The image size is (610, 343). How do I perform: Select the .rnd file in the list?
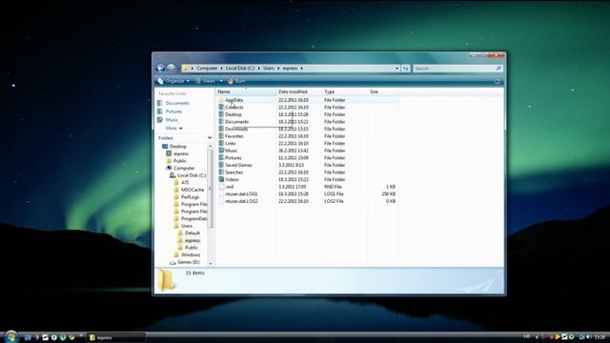tap(229, 187)
